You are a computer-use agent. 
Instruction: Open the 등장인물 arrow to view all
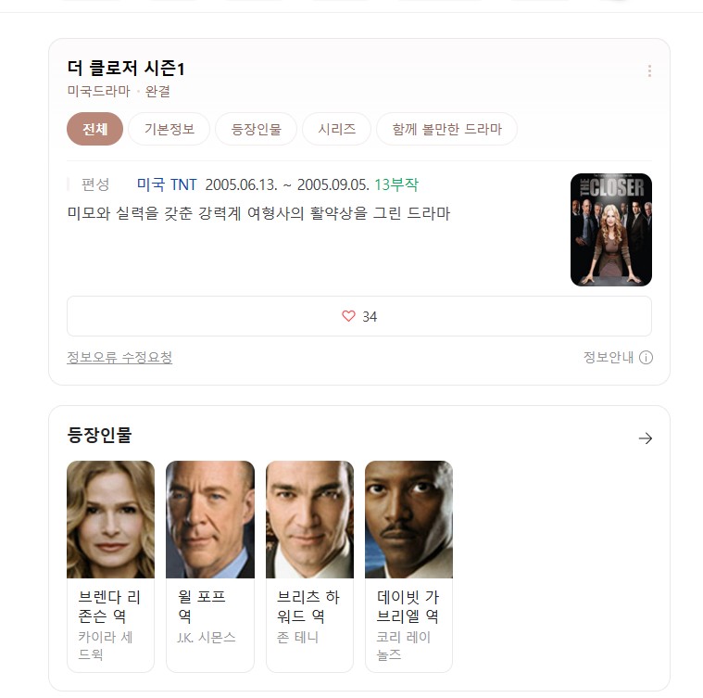click(646, 438)
